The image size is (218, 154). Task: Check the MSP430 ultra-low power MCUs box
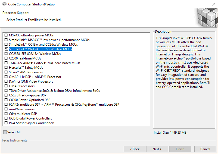point(6,35)
